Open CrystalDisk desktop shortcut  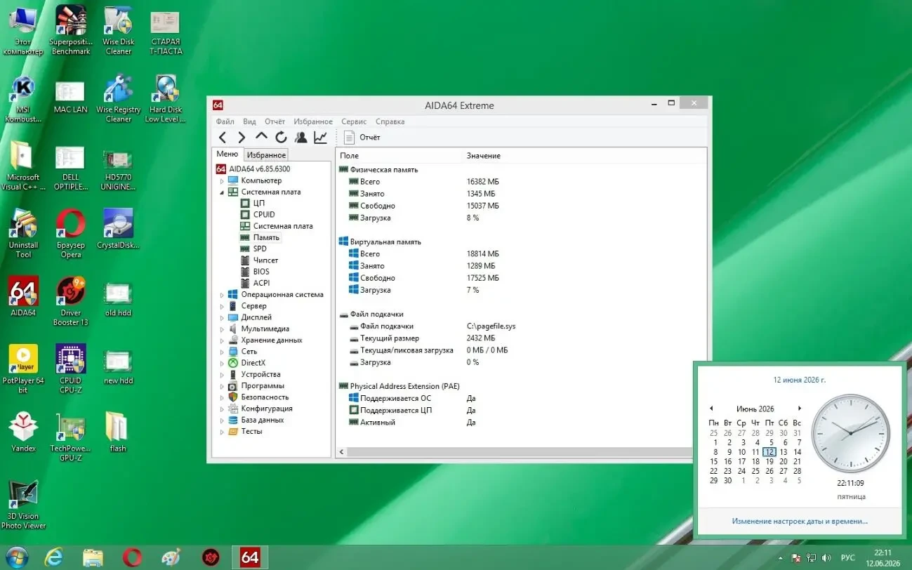coord(118,229)
